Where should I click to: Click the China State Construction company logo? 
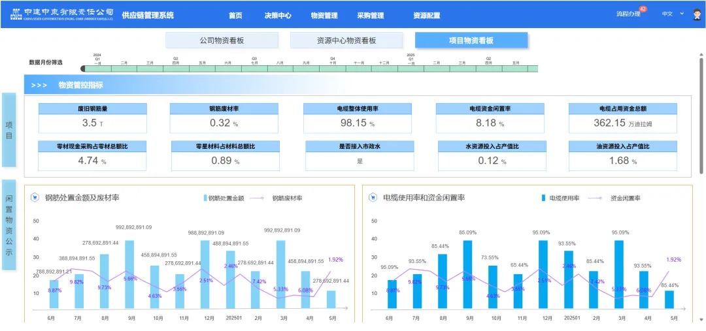(62, 14)
